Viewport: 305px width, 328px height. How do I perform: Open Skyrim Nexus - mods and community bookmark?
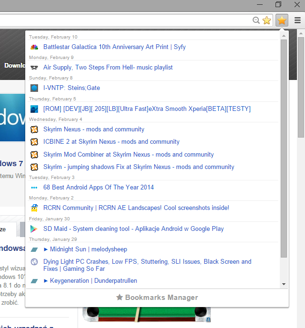[94, 129]
